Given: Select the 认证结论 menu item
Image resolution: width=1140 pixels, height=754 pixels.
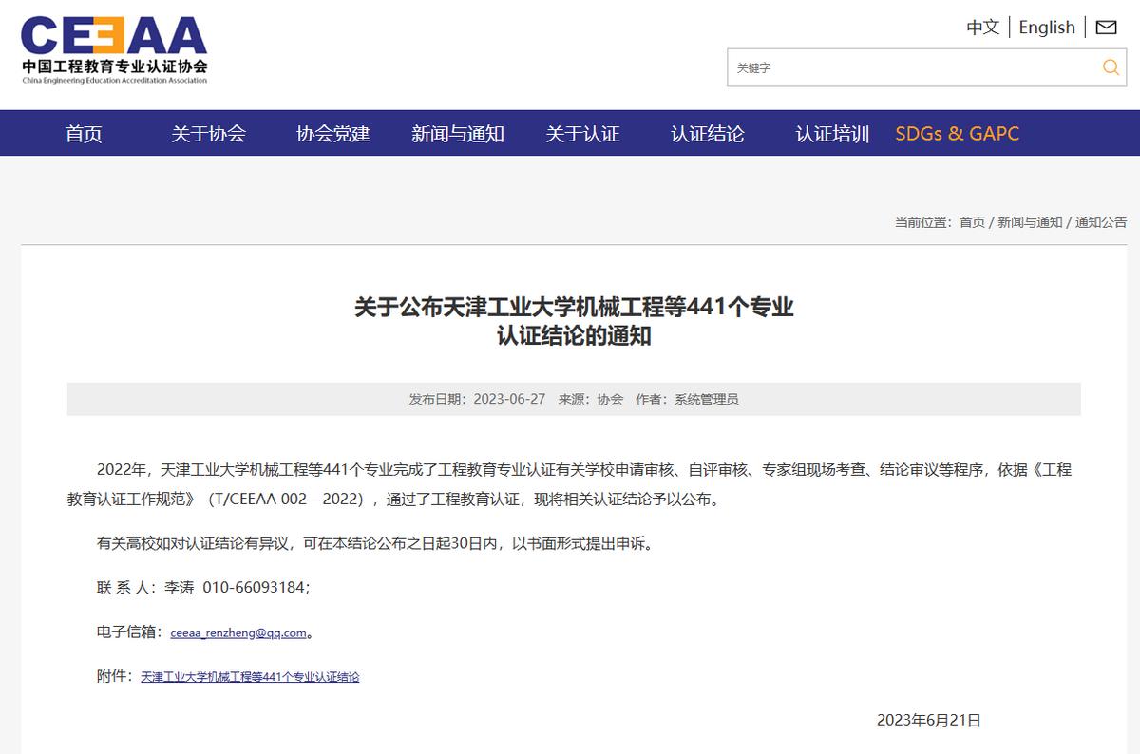Looking at the screenshot, I should click(709, 134).
